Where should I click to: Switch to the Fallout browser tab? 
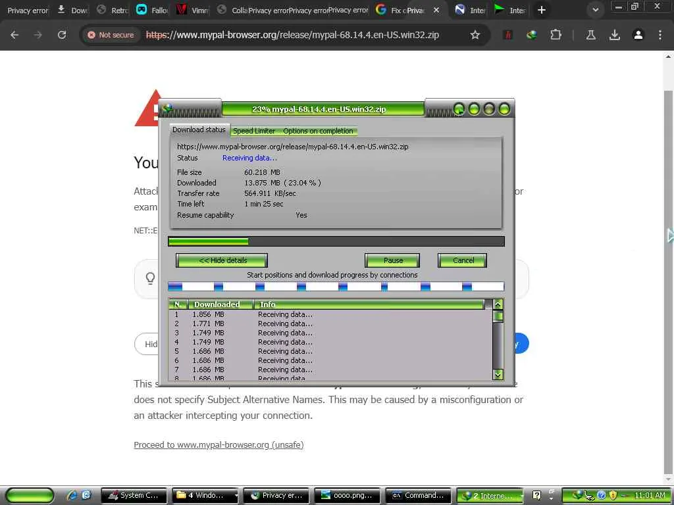[153, 10]
